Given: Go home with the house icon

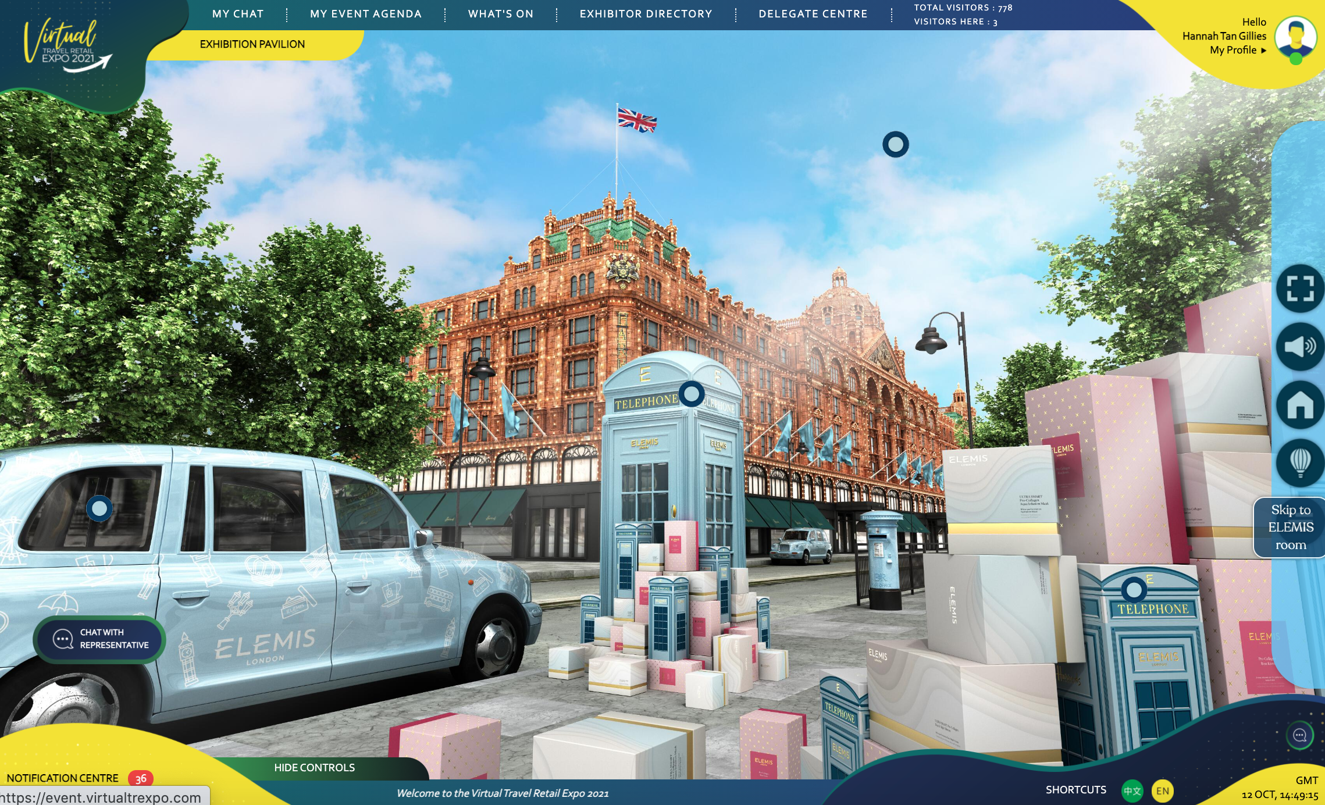Looking at the screenshot, I should point(1300,405).
